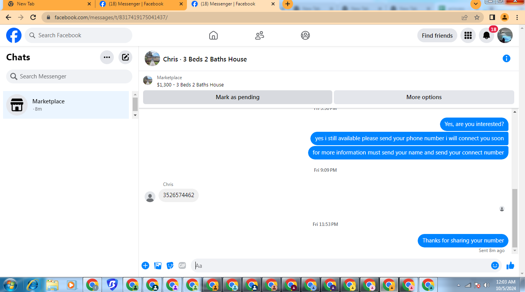Screen dimensions: 525x292
Task: Click the conversation scrollbar up arrow
Action: coord(515,111)
